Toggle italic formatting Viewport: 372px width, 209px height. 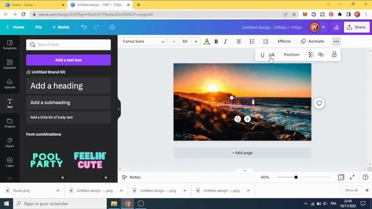(226, 41)
